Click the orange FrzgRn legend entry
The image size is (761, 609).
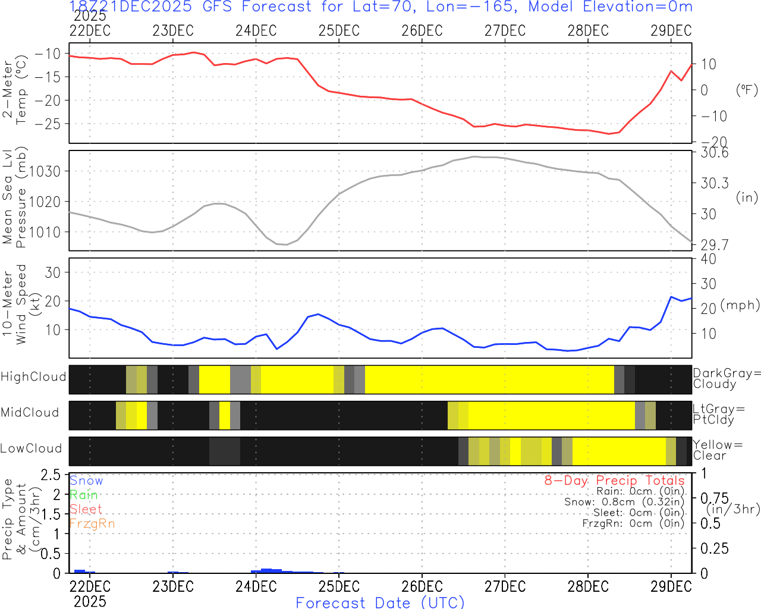click(x=92, y=523)
